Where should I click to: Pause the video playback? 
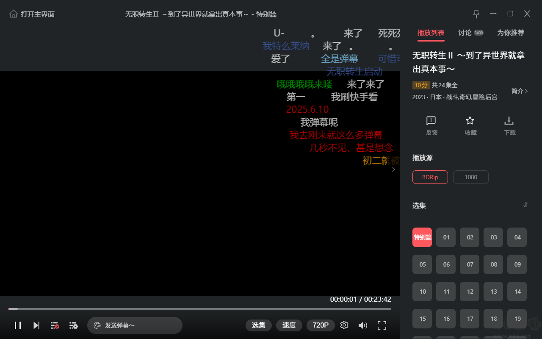[x=18, y=325]
